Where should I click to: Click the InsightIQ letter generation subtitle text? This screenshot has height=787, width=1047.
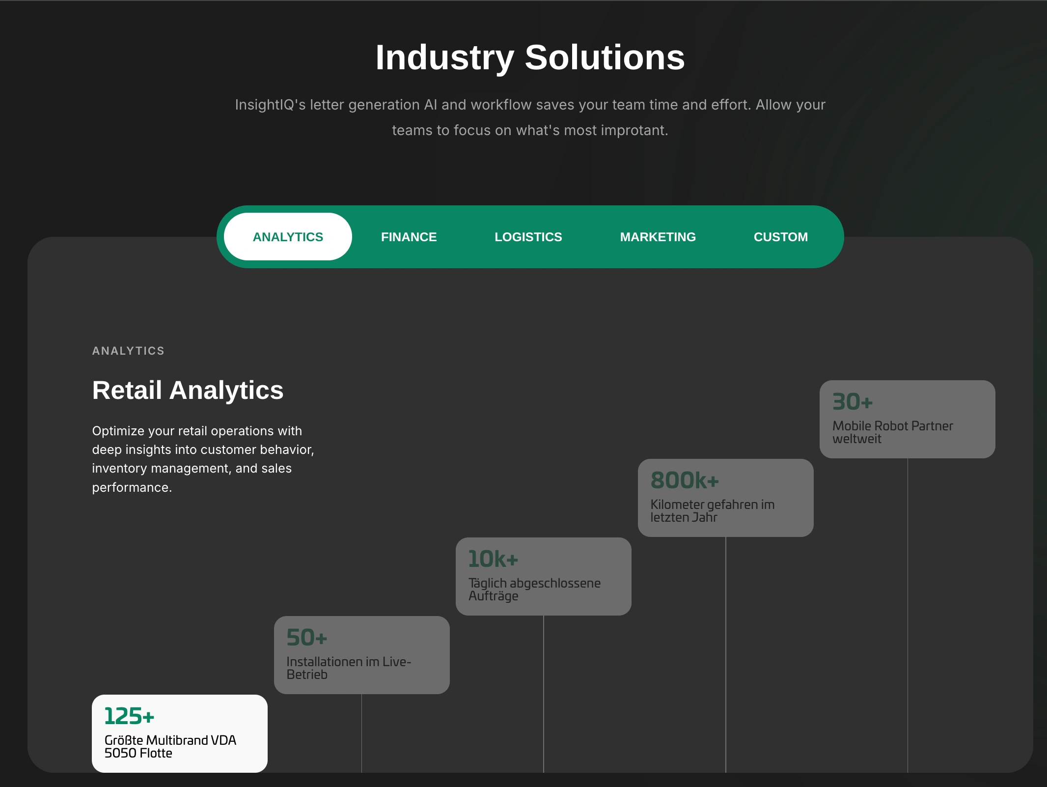[x=530, y=117]
